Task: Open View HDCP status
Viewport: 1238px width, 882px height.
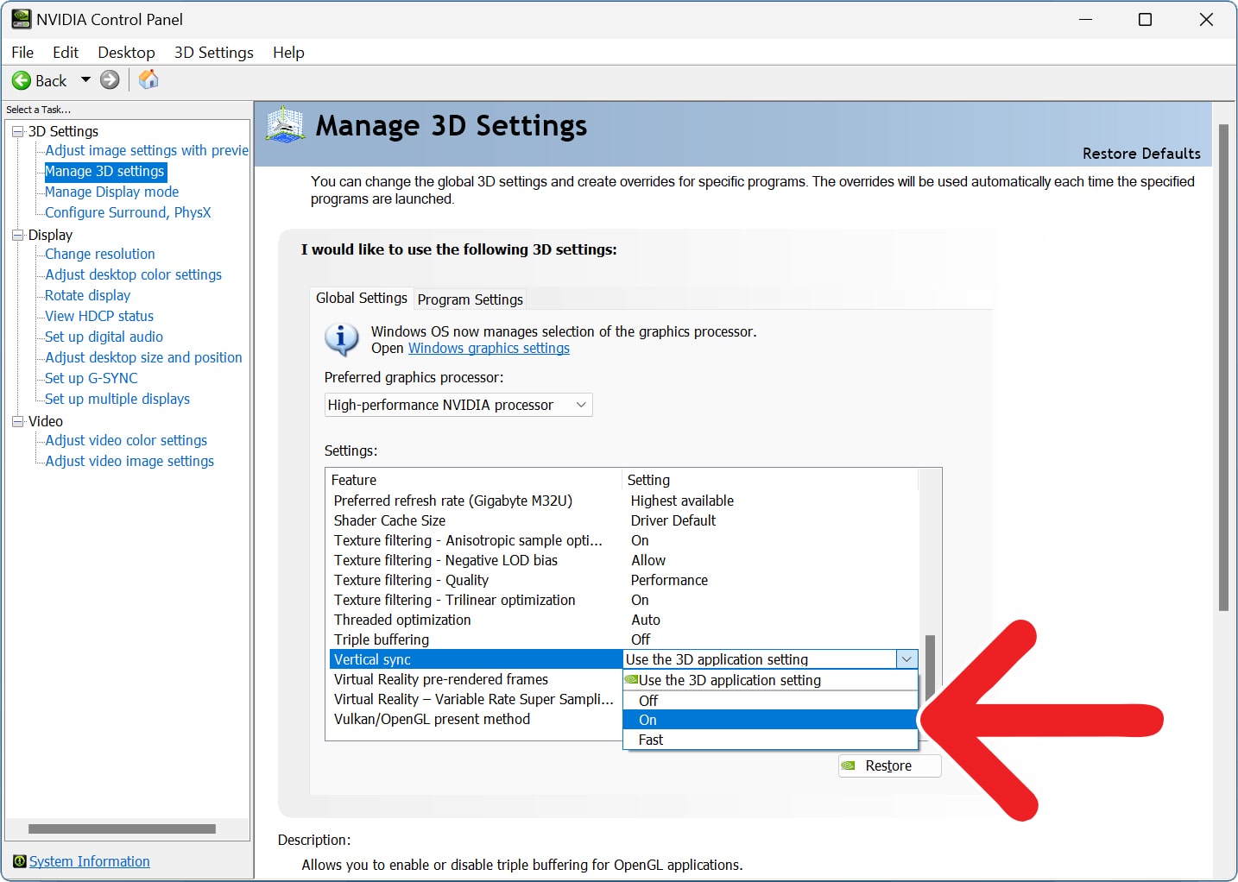Action: click(99, 316)
